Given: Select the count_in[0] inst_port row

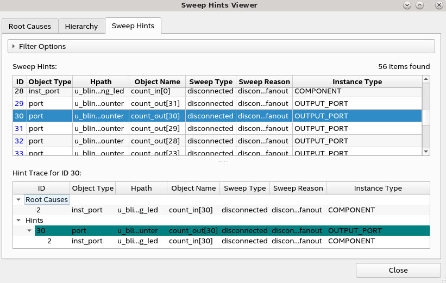Looking at the screenshot, I should click(x=156, y=91).
